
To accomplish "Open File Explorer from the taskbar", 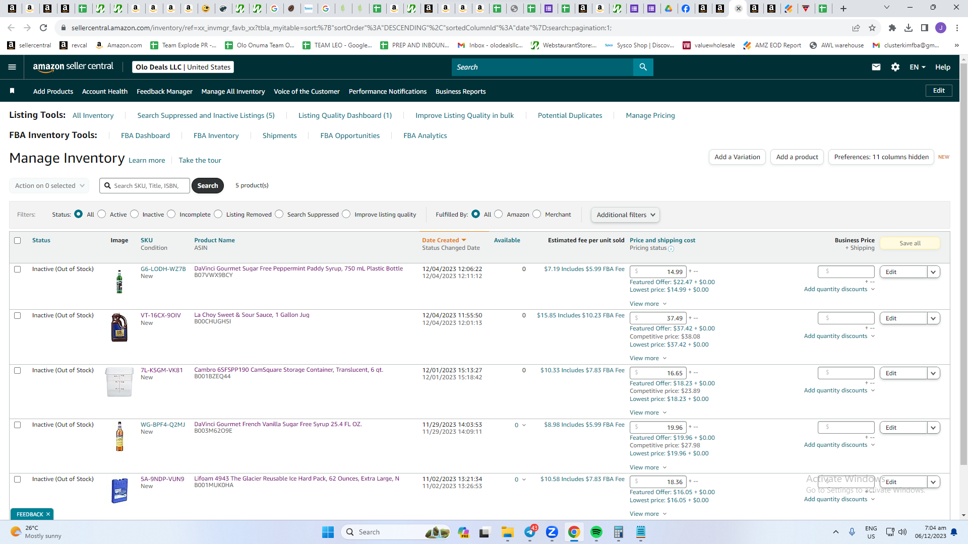I will (x=507, y=532).
